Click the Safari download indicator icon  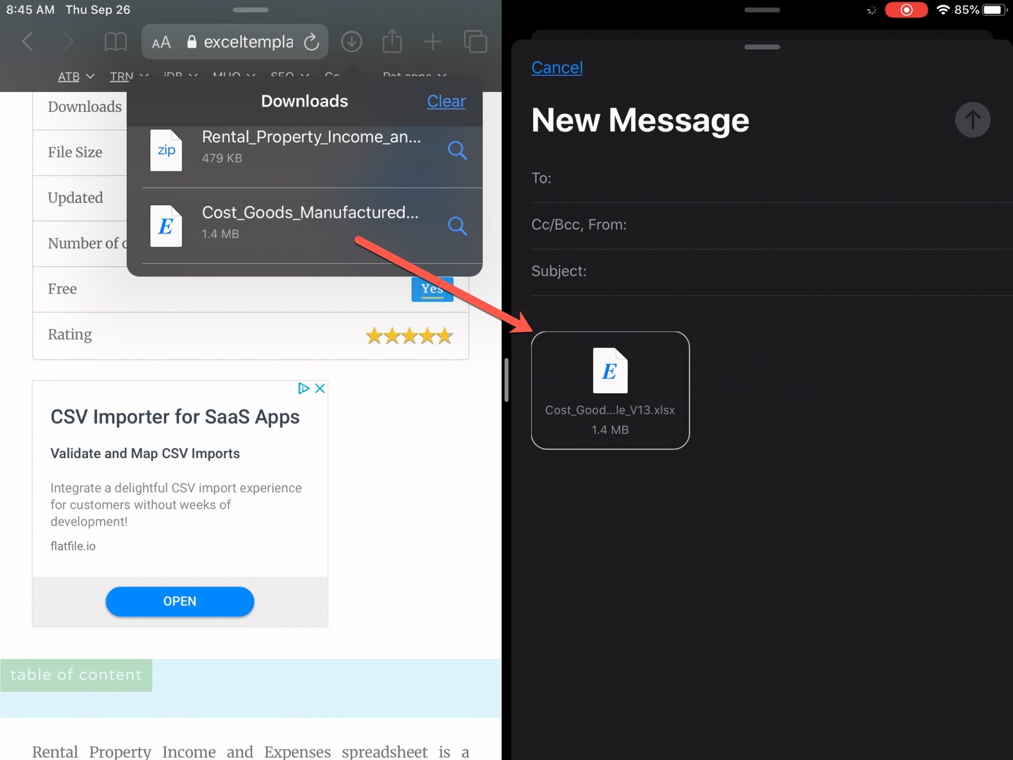click(351, 42)
